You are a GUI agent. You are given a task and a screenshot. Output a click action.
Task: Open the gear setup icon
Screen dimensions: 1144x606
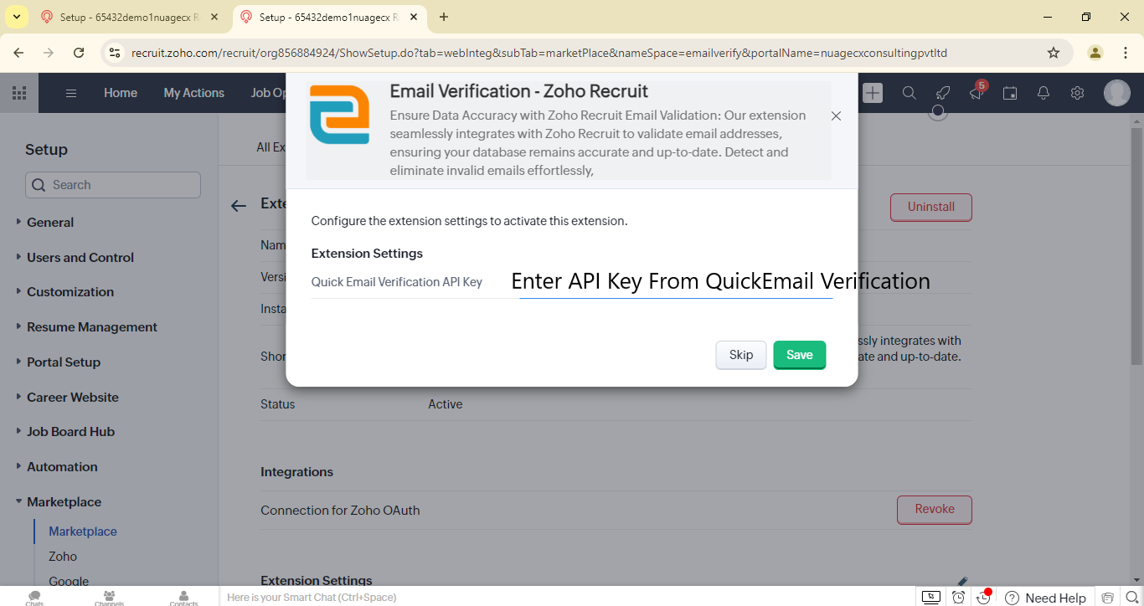(x=1078, y=93)
